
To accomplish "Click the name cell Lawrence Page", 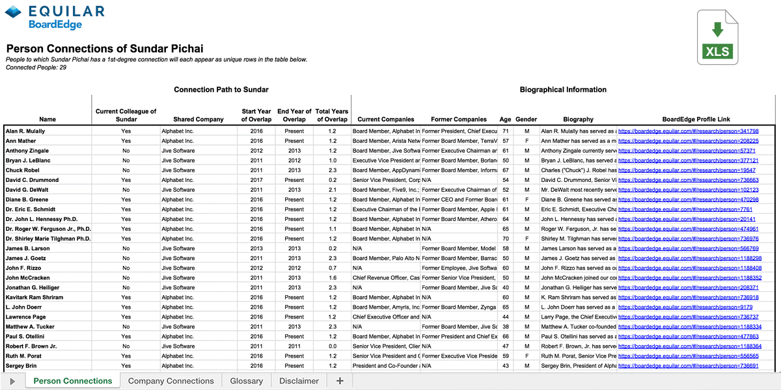I will coord(48,317).
